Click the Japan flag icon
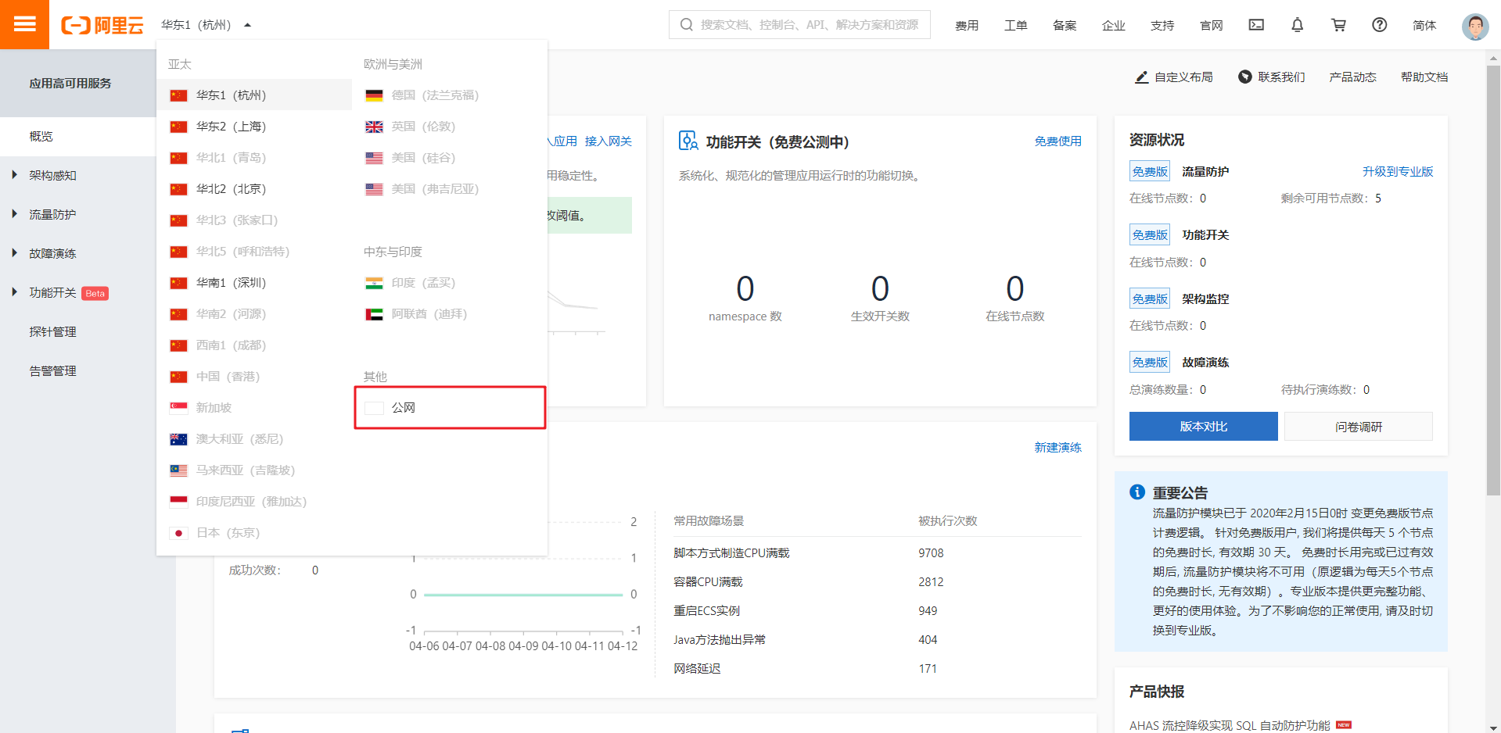The image size is (1501, 733). [x=179, y=533]
